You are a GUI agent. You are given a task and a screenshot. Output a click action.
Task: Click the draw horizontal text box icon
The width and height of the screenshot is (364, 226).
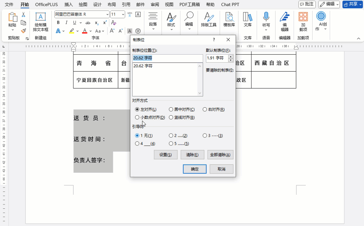[x=41, y=17]
